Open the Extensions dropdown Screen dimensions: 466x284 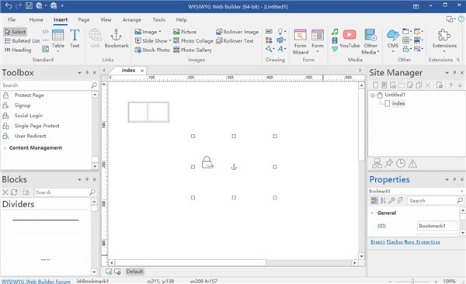pyautogui.click(x=444, y=51)
